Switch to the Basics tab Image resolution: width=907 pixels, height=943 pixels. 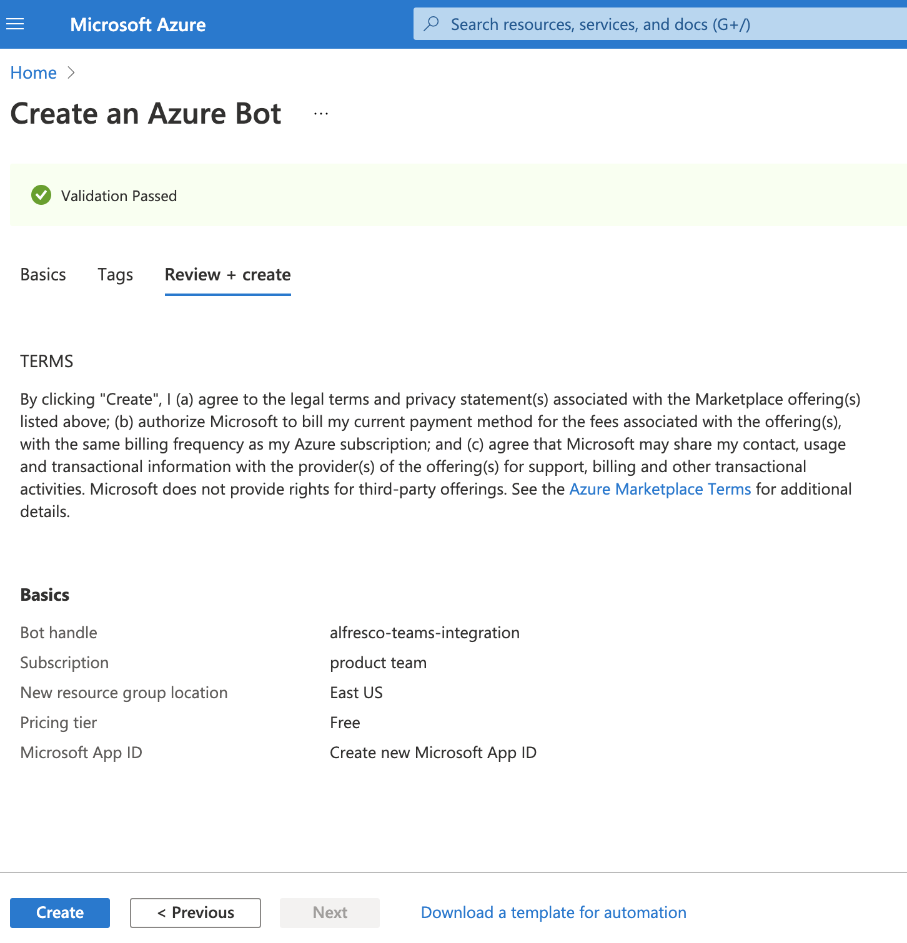[43, 275]
